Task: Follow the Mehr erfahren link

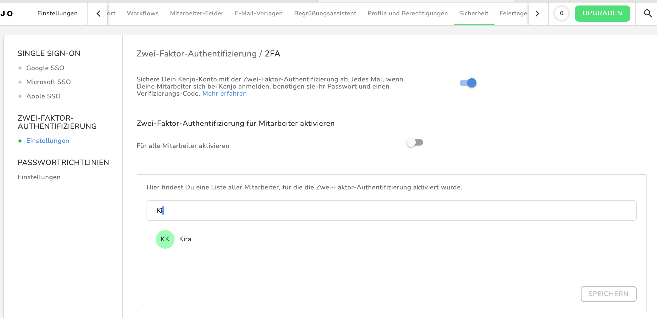Action: point(224,94)
